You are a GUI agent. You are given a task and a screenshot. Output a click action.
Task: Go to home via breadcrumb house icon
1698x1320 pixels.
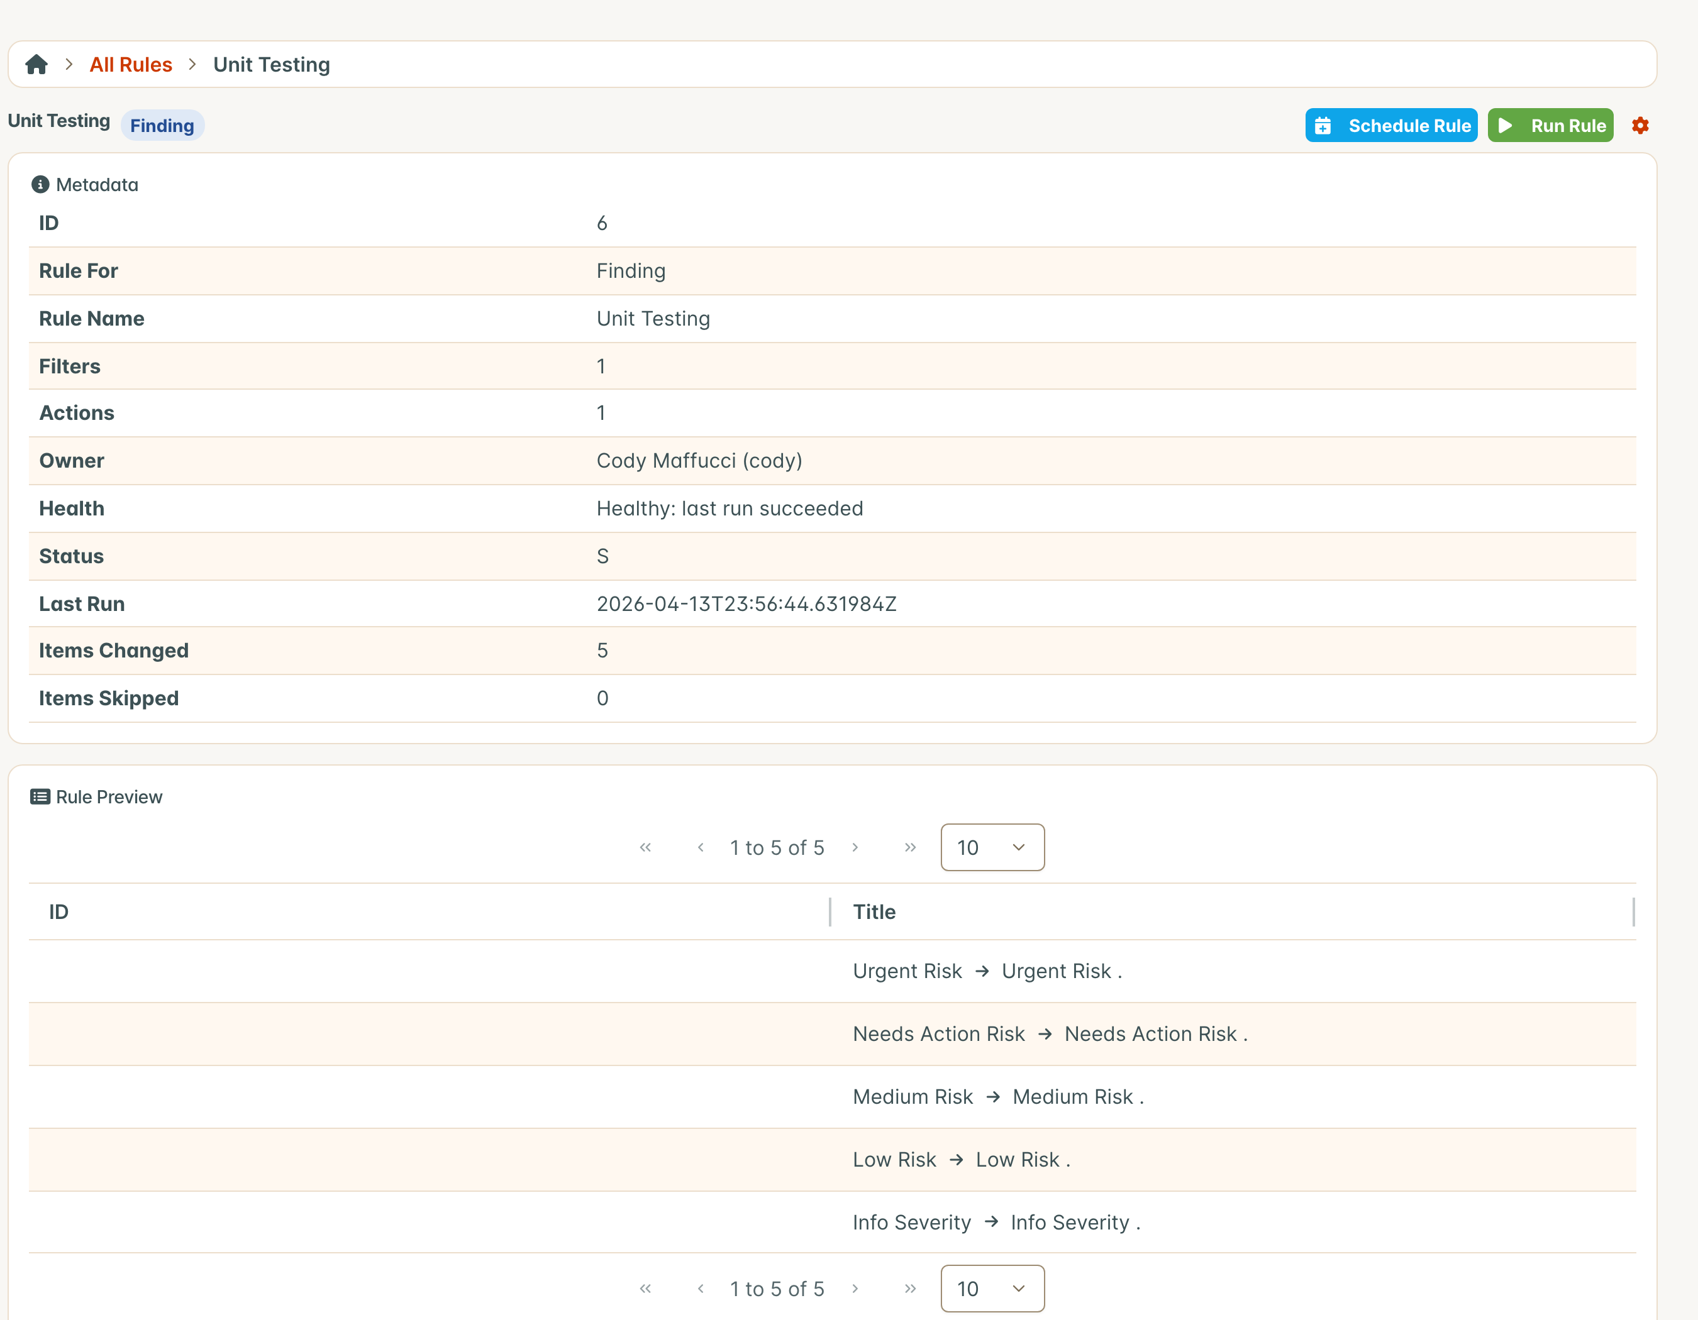pos(36,65)
